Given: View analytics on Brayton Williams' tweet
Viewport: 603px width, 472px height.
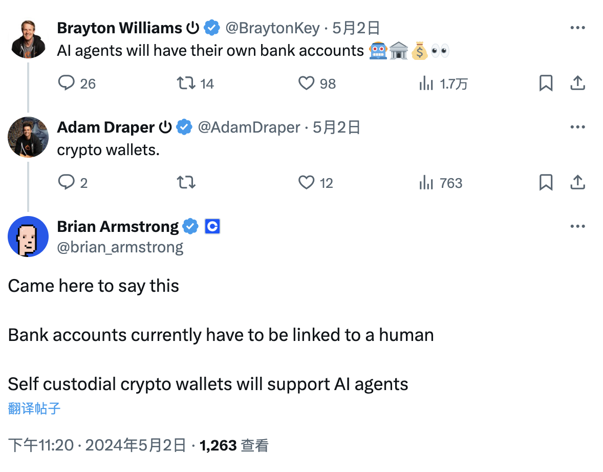Looking at the screenshot, I should pos(426,83).
